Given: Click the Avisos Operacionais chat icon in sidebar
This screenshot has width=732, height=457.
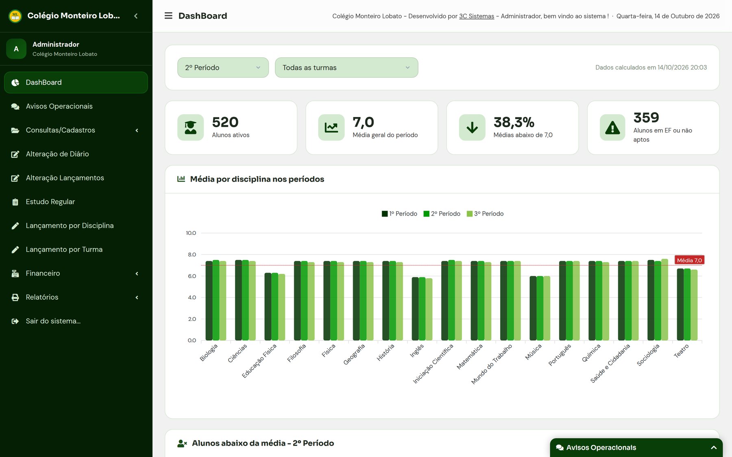Looking at the screenshot, I should click(15, 106).
